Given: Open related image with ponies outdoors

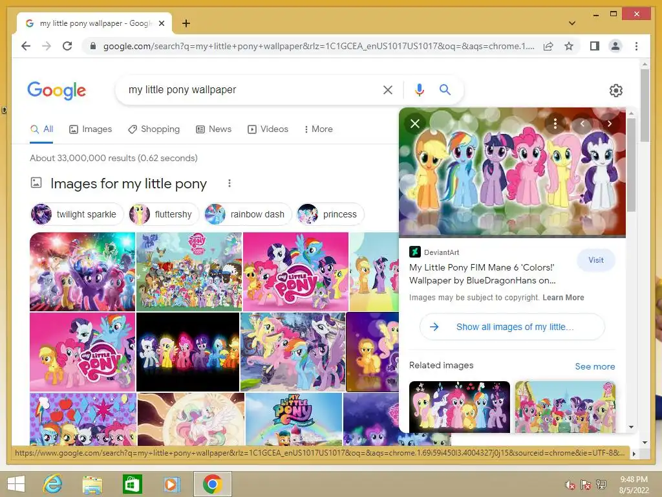Looking at the screenshot, I should (565, 406).
